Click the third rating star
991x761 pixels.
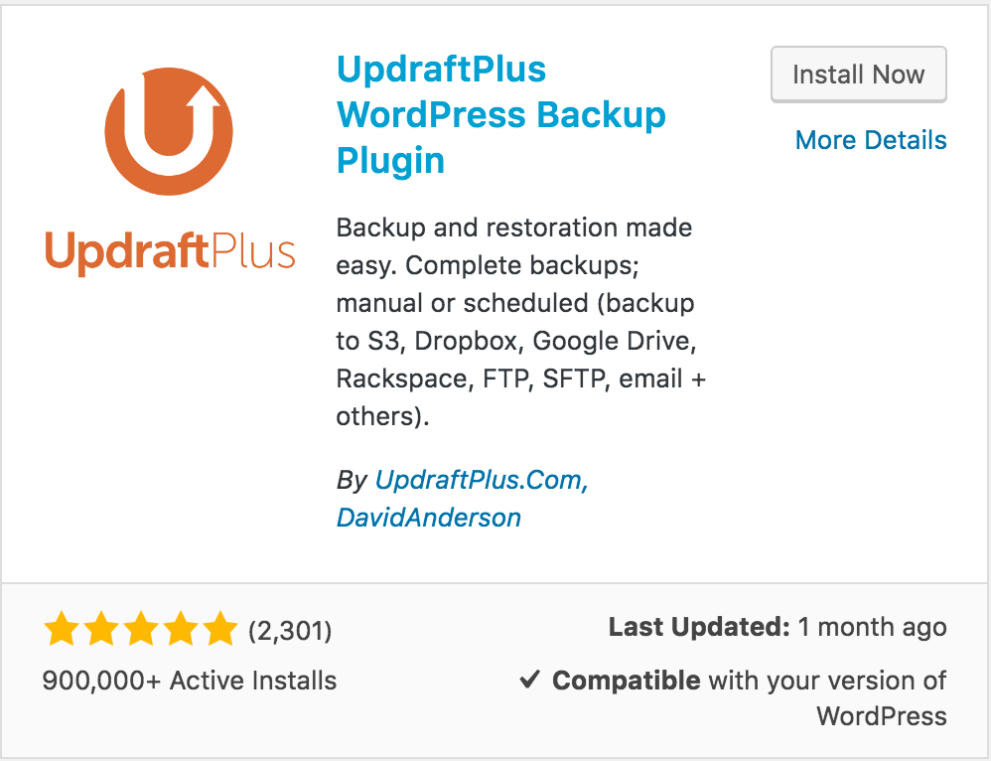pos(140,629)
